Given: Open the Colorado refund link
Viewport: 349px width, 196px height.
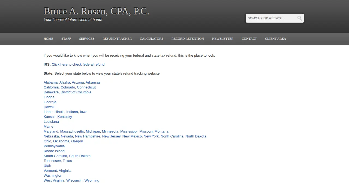Looking at the screenshot, I should coord(68,87).
